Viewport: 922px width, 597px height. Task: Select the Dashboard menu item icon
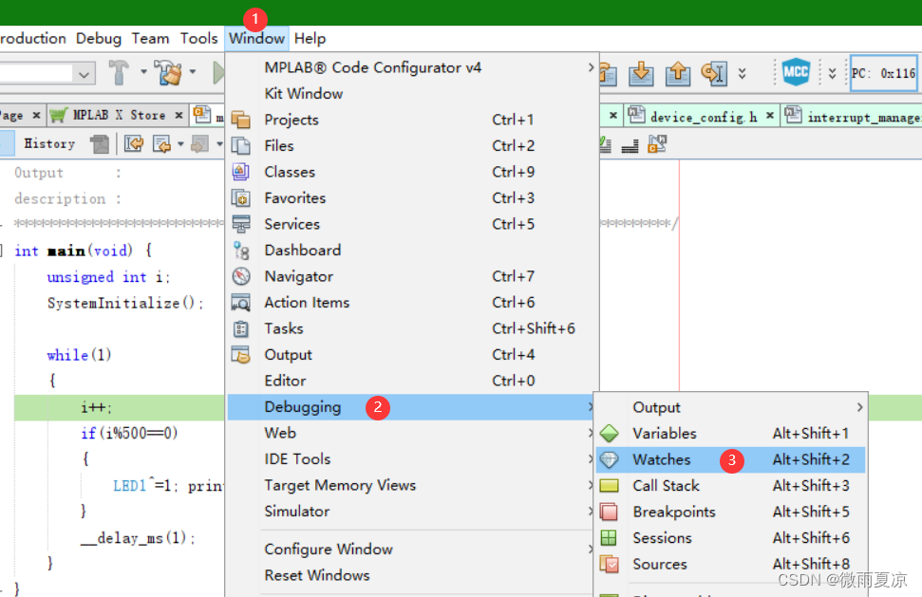tap(241, 250)
